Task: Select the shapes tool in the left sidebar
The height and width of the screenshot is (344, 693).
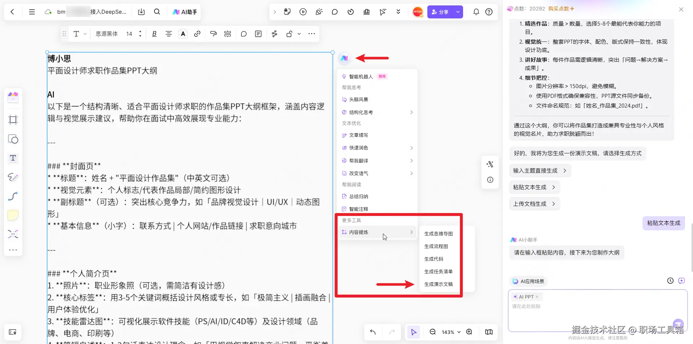Action: click(13, 139)
